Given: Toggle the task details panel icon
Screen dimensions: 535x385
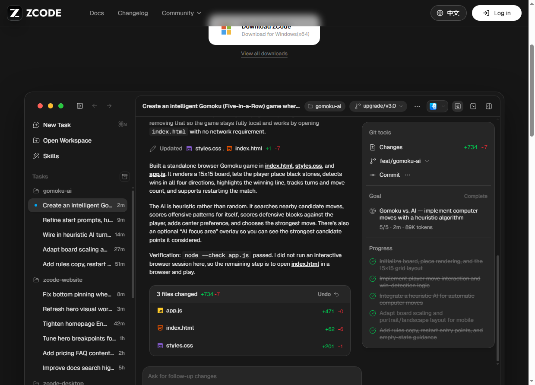Looking at the screenshot, I should click(x=458, y=106).
